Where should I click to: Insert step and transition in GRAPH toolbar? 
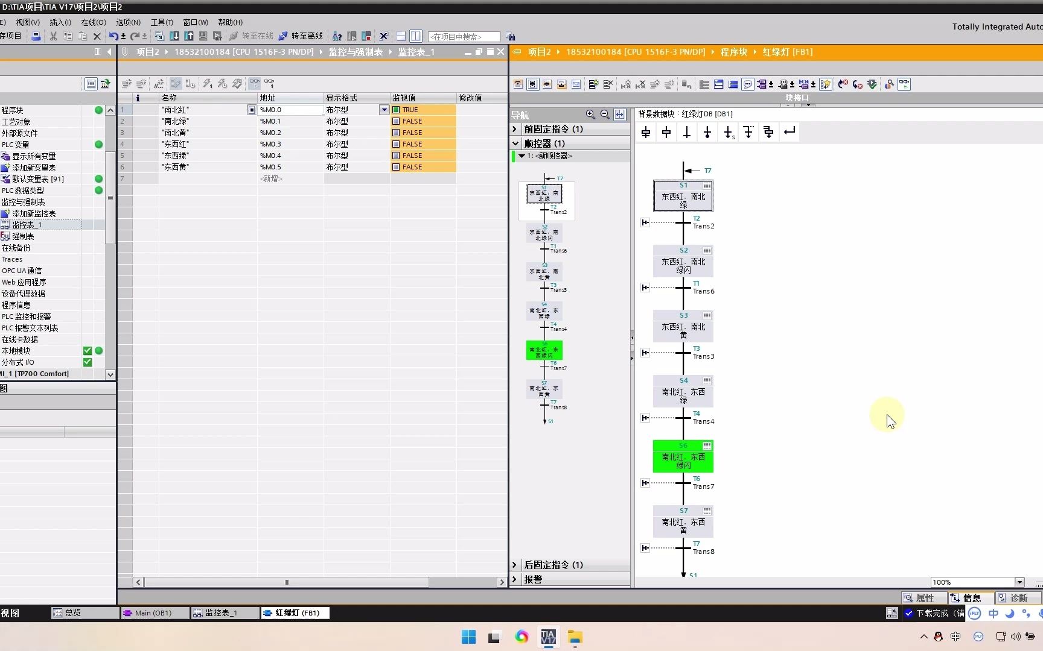coord(646,132)
